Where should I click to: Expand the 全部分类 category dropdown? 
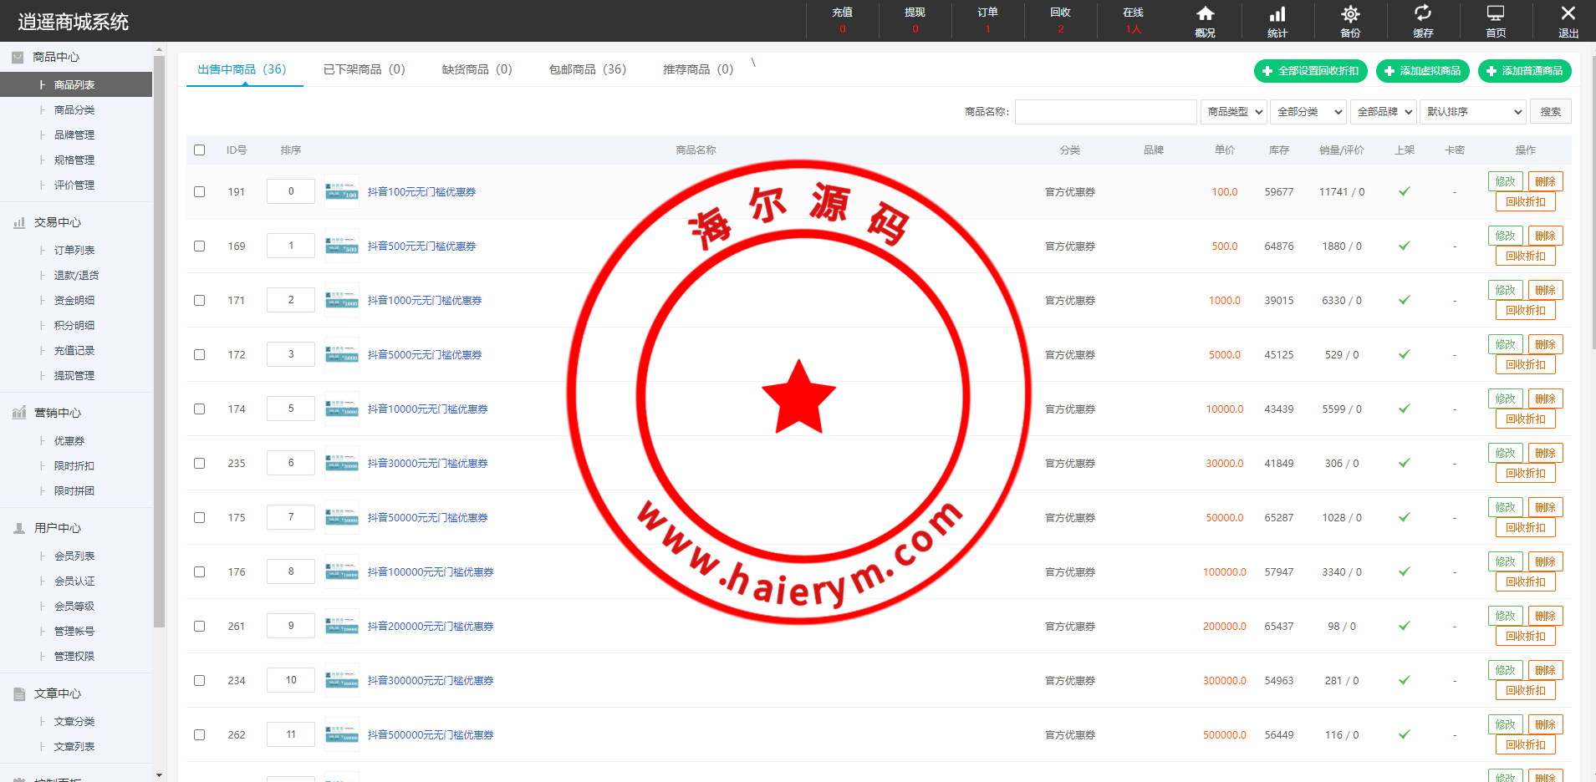click(1308, 112)
